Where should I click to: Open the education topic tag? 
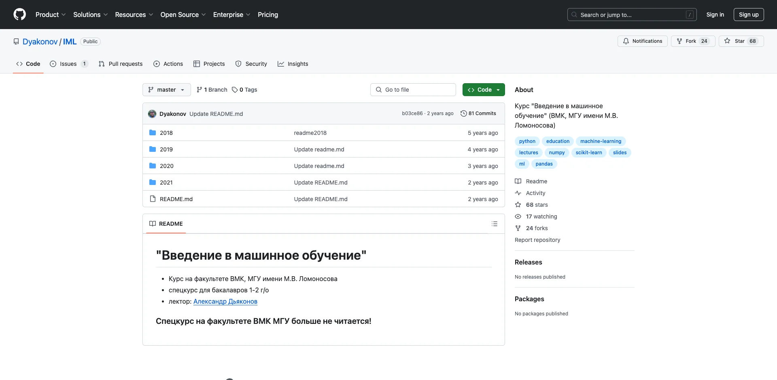point(558,141)
